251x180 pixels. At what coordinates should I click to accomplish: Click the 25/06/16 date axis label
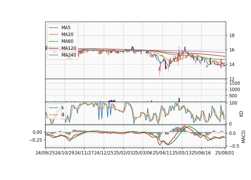click(201, 153)
